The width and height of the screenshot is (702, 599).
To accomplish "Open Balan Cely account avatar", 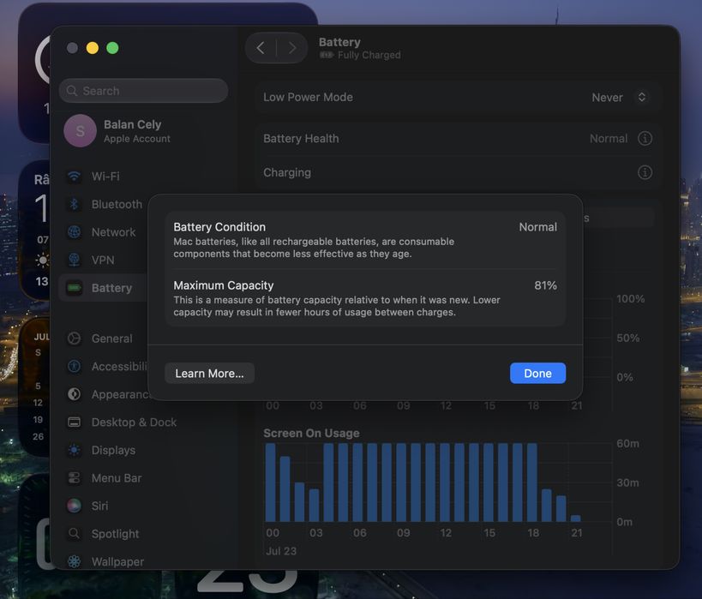I will click(x=80, y=131).
